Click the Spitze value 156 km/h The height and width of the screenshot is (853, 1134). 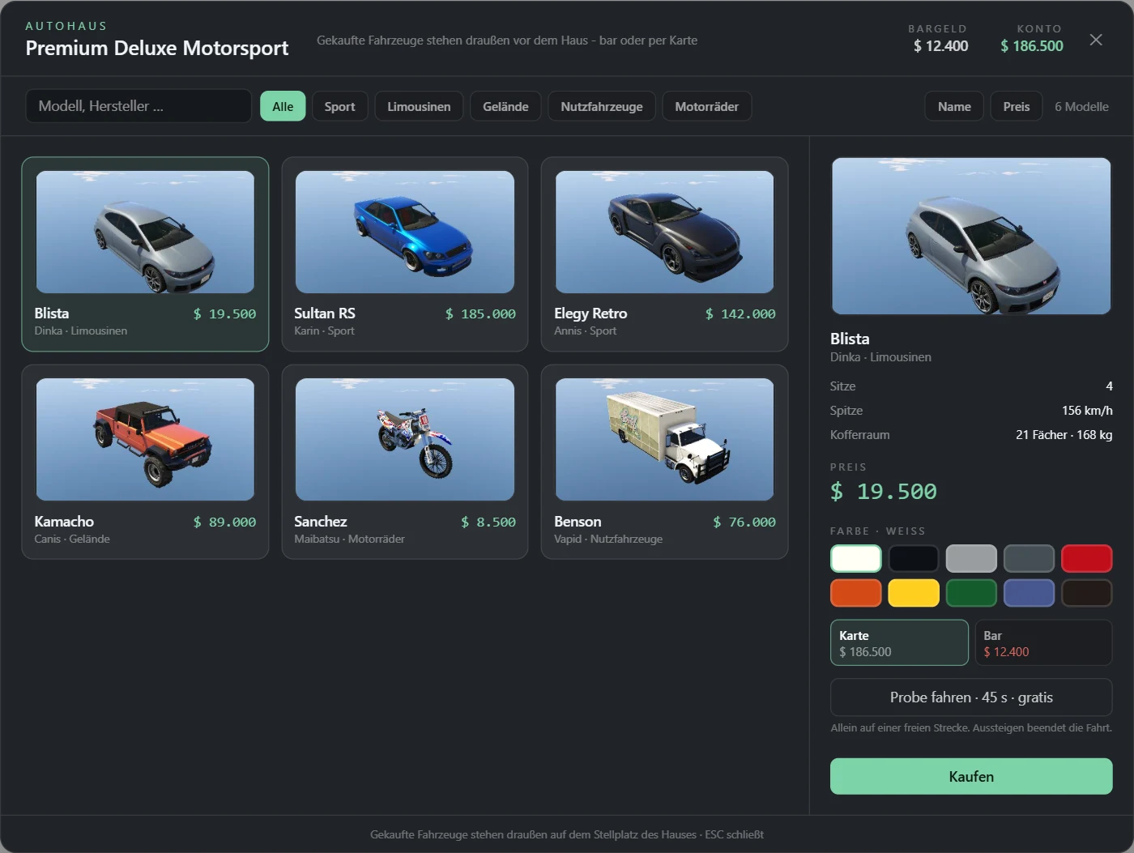1087,411
